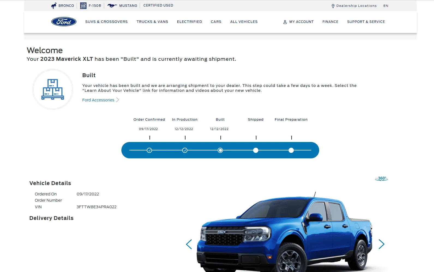Click the Dealership Locations pin icon
Viewport: 434px width, 272px height.
pyautogui.click(x=333, y=6)
